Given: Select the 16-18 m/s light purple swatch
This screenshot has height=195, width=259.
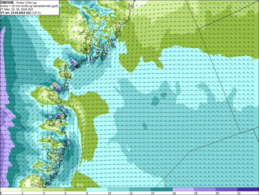Looking at the screenshot, I should point(183,189).
